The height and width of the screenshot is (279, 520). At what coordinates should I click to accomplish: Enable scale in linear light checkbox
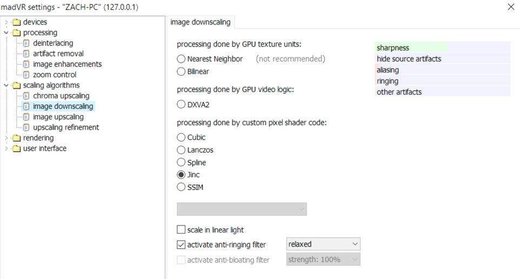pyautogui.click(x=181, y=230)
